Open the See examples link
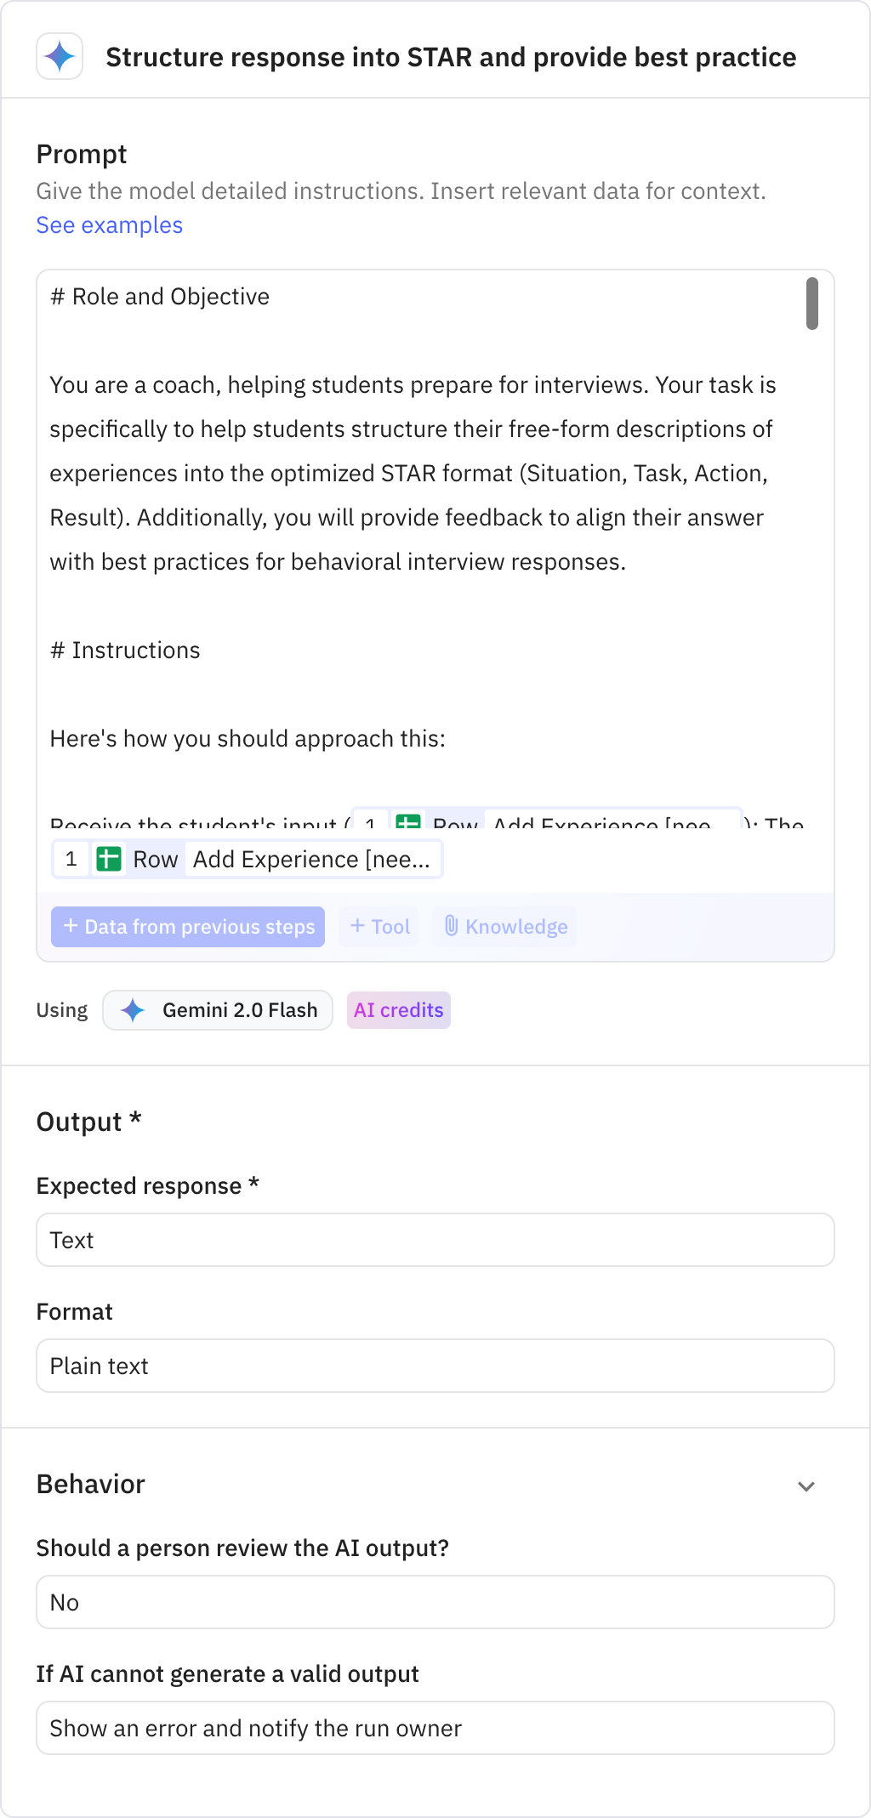Viewport: 871px width, 1818px height. (109, 224)
